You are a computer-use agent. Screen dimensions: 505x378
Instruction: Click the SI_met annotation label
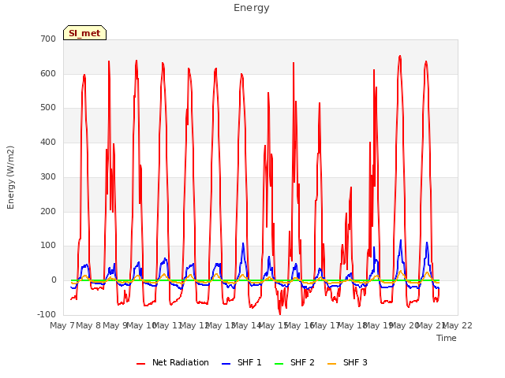pyautogui.click(x=84, y=33)
